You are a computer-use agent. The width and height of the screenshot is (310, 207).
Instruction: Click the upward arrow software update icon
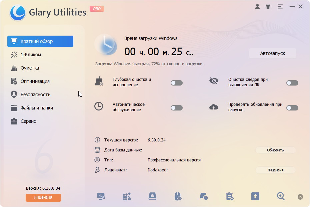point(255,197)
